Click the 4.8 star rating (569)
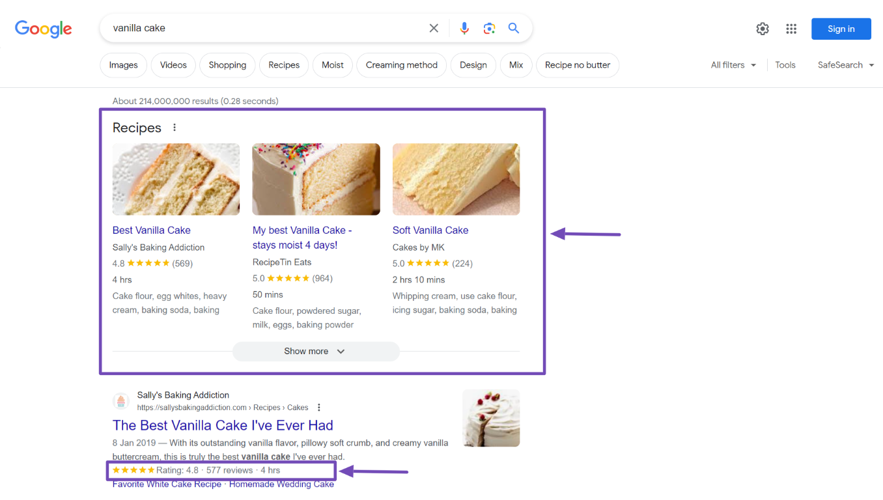The image size is (883, 500). coord(152,263)
